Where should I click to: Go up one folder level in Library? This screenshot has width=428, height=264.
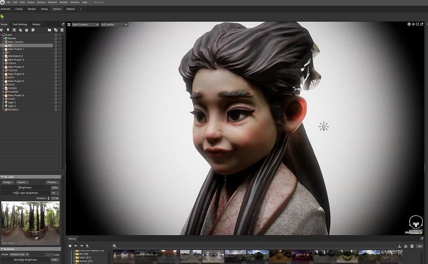87,246
